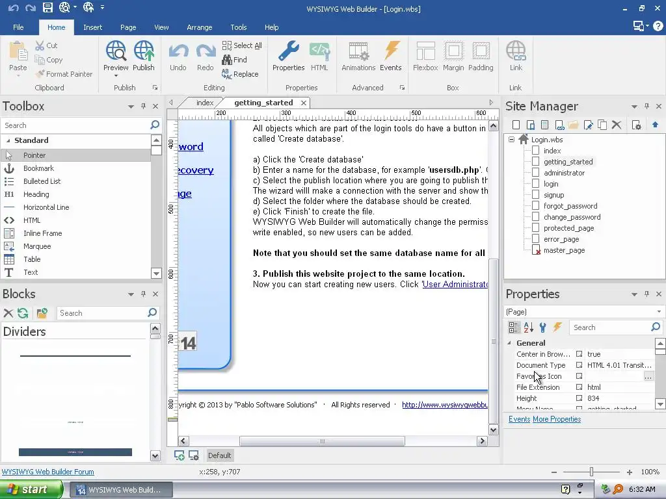Image resolution: width=666 pixels, height=499 pixels.
Task: Click the Link globe icon
Action: coord(516,51)
